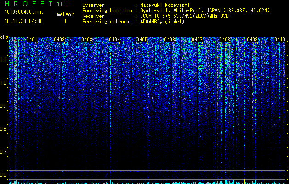Click the 0407 time marker

(197, 40)
